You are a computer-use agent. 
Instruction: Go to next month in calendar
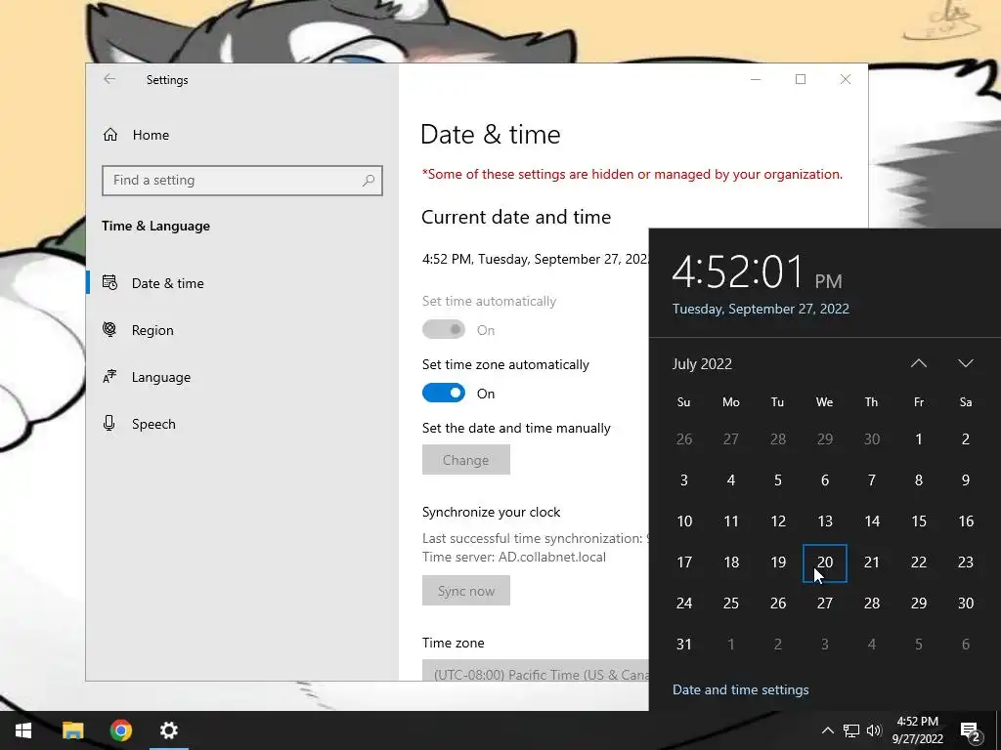pyautogui.click(x=965, y=363)
